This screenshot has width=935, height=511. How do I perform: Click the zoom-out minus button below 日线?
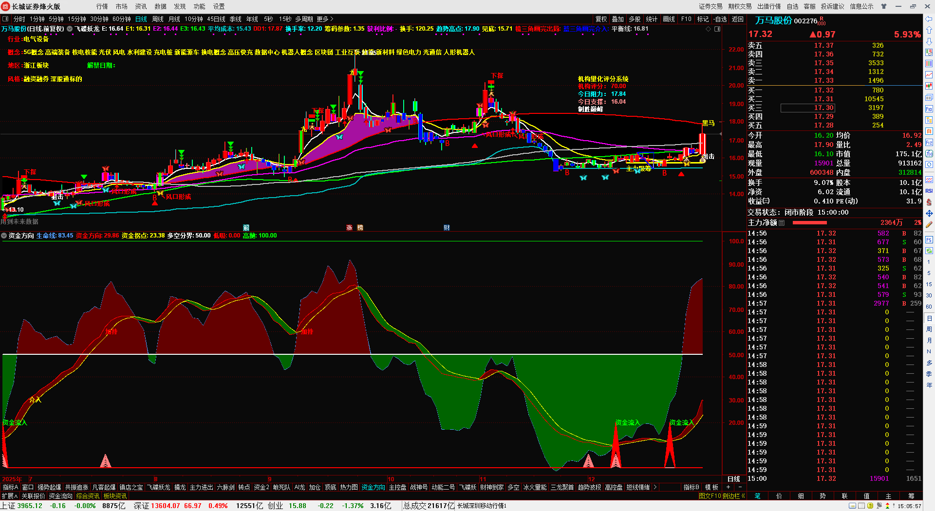point(740,487)
